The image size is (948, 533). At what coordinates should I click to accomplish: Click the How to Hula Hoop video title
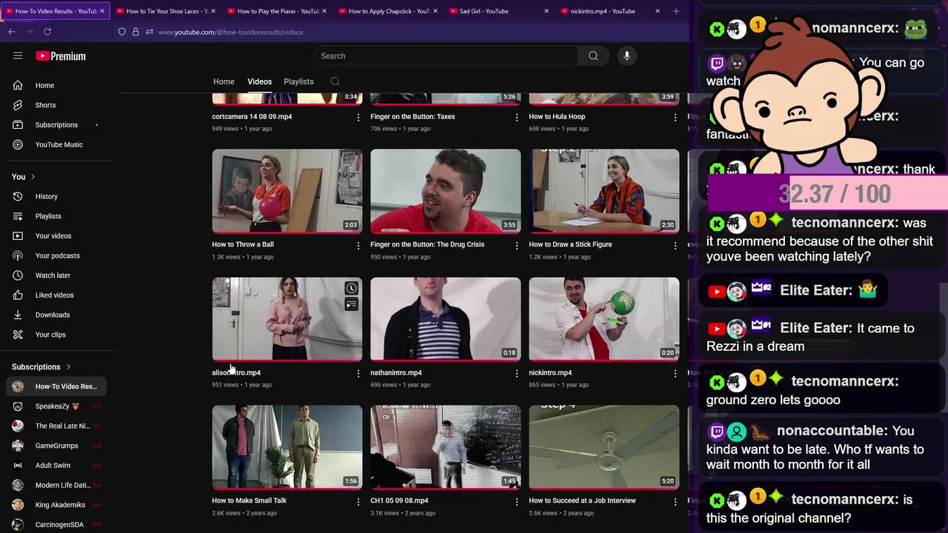pyautogui.click(x=557, y=116)
